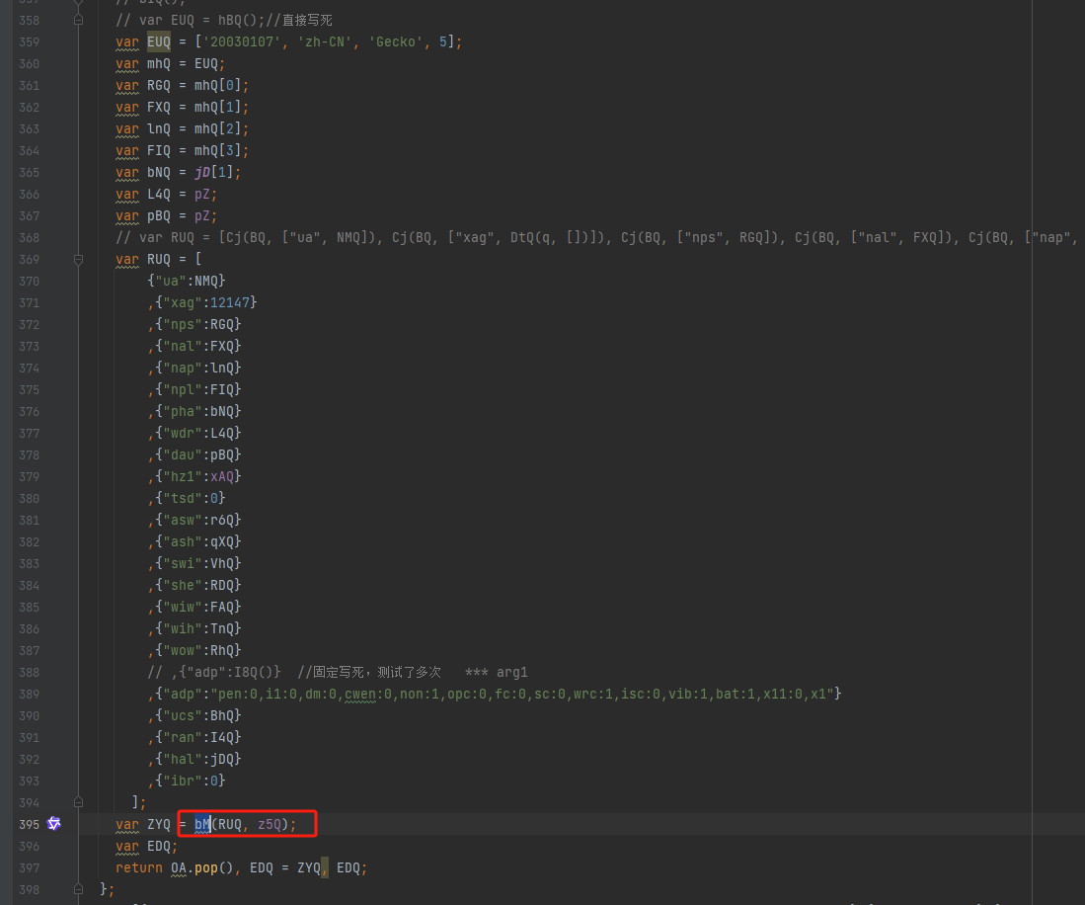Click line number 372 in the gutter
Screen dimensions: 1085x905
point(29,324)
